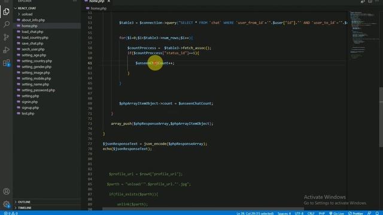The width and height of the screenshot is (383, 215).
Task: Change encoding via UTF-8 status item
Action: click(299, 213)
